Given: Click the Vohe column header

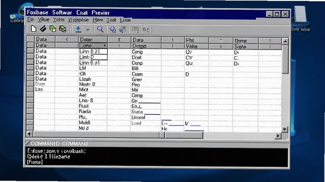Looking at the screenshot, I should tap(197, 46).
